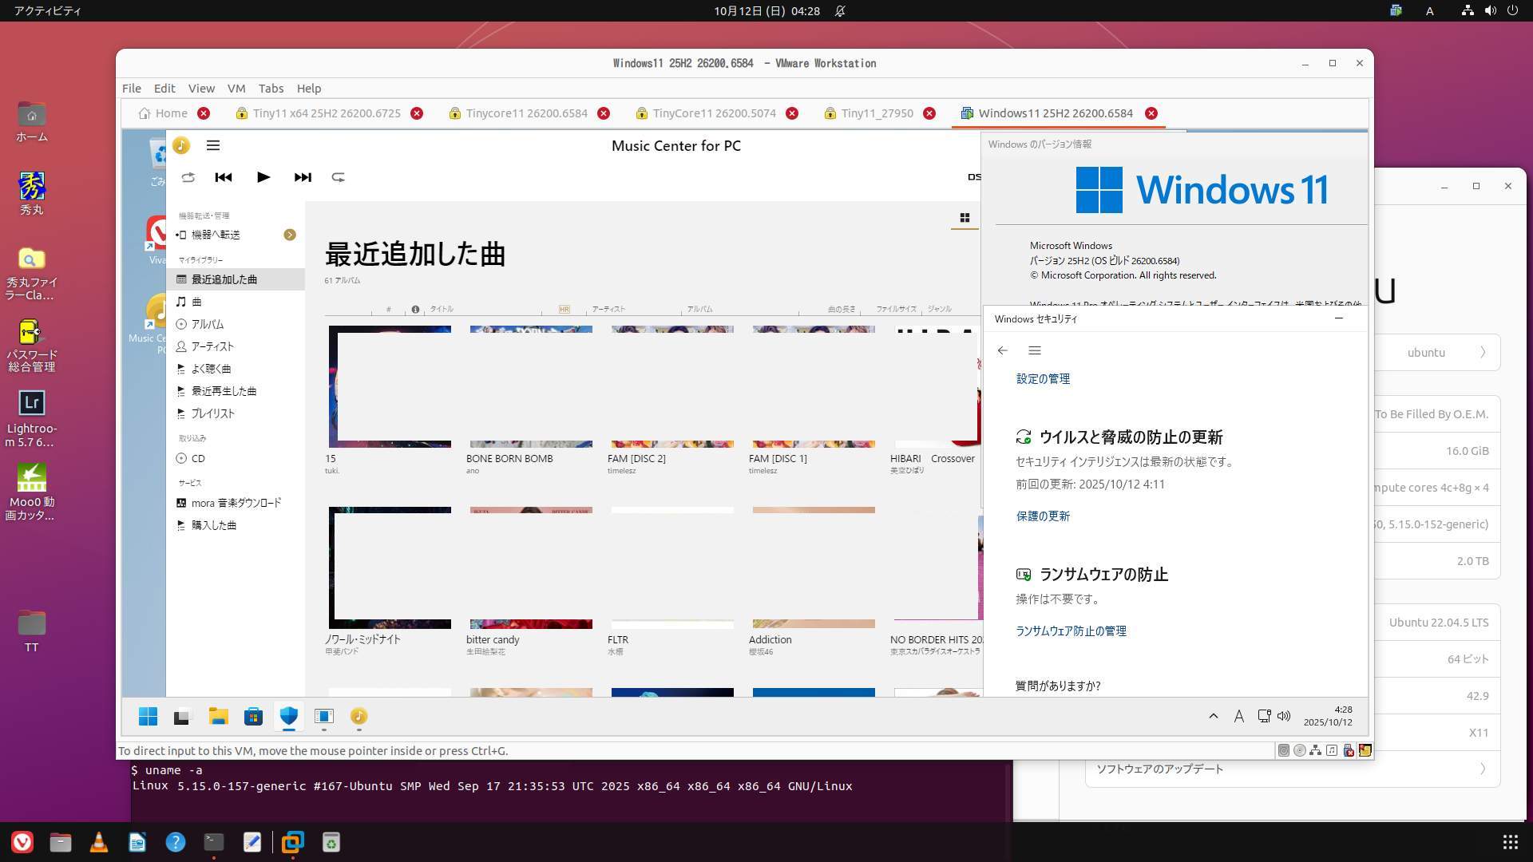Click the Windows Start button
This screenshot has height=862, width=1533.
click(148, 716)
